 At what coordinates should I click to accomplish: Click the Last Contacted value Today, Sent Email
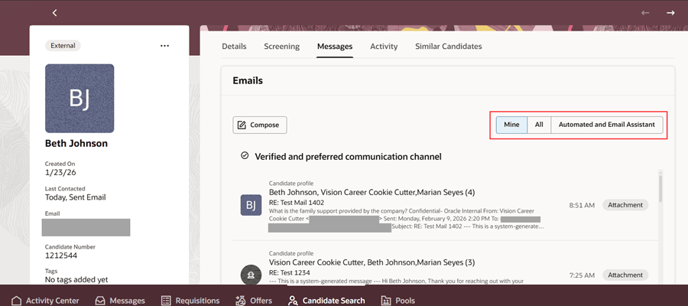tap(76, 197)
